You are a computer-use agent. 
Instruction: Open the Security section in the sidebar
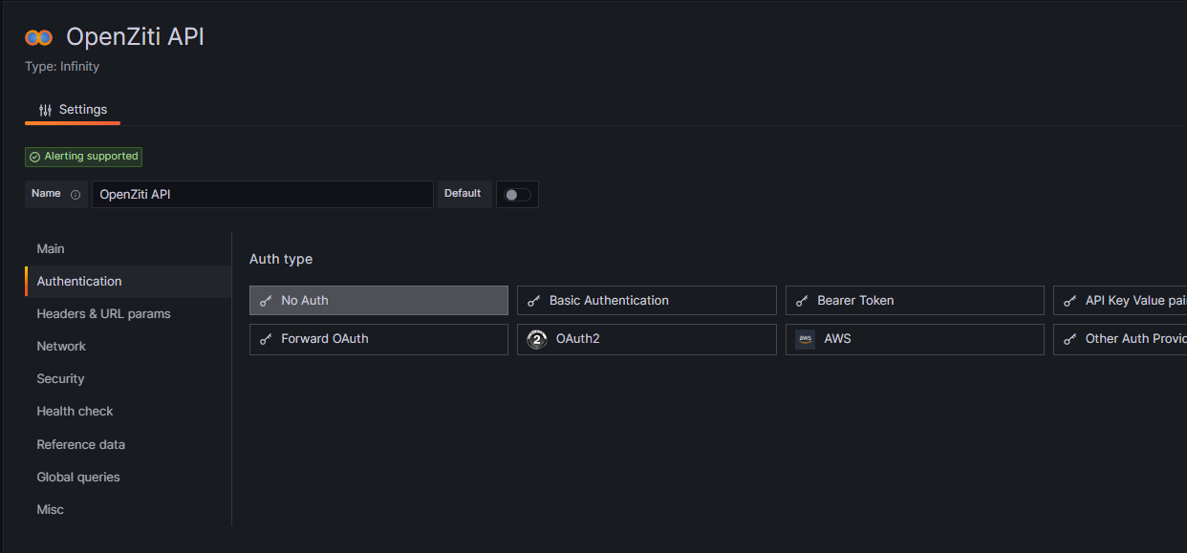click(x=60, y=378)
